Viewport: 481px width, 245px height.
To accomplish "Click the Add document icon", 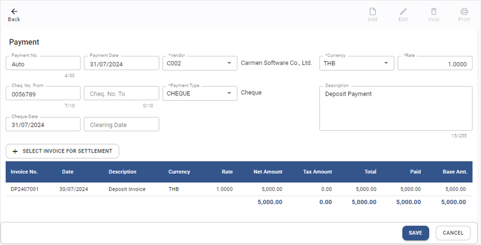I will tap(372, 12).
